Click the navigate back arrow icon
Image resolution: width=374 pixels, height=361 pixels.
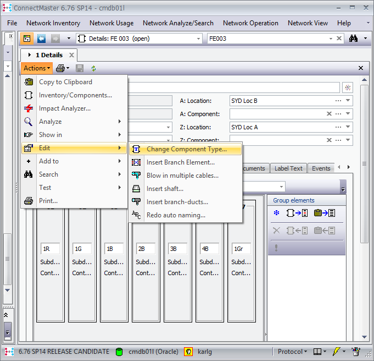(x=41, y=39)
